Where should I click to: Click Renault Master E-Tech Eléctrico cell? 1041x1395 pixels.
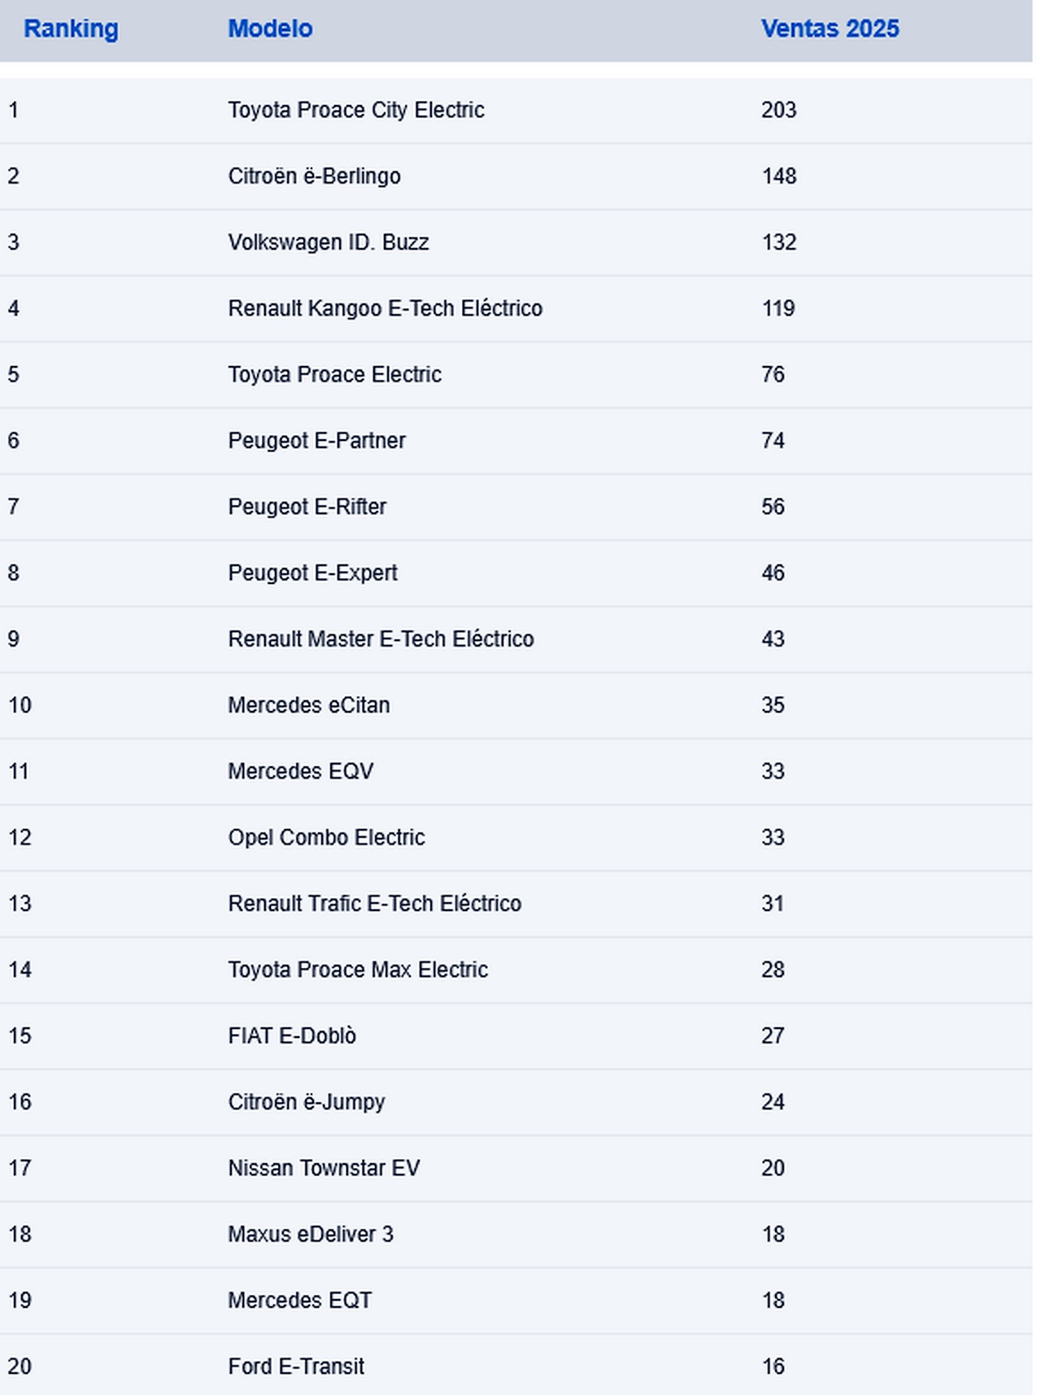[381, 639]
